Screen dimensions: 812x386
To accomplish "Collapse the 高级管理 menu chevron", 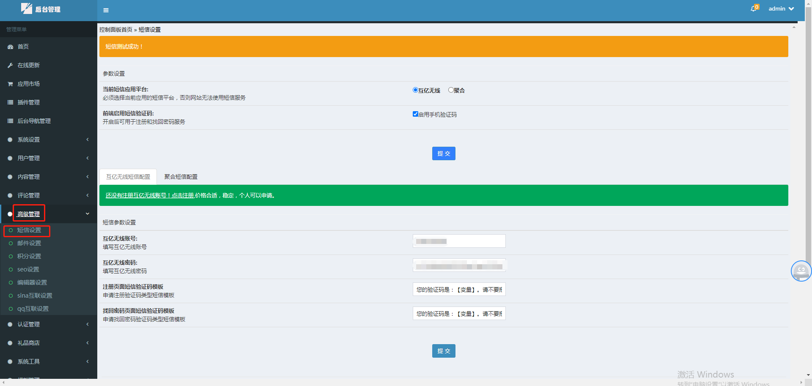I will coord(88,214).
